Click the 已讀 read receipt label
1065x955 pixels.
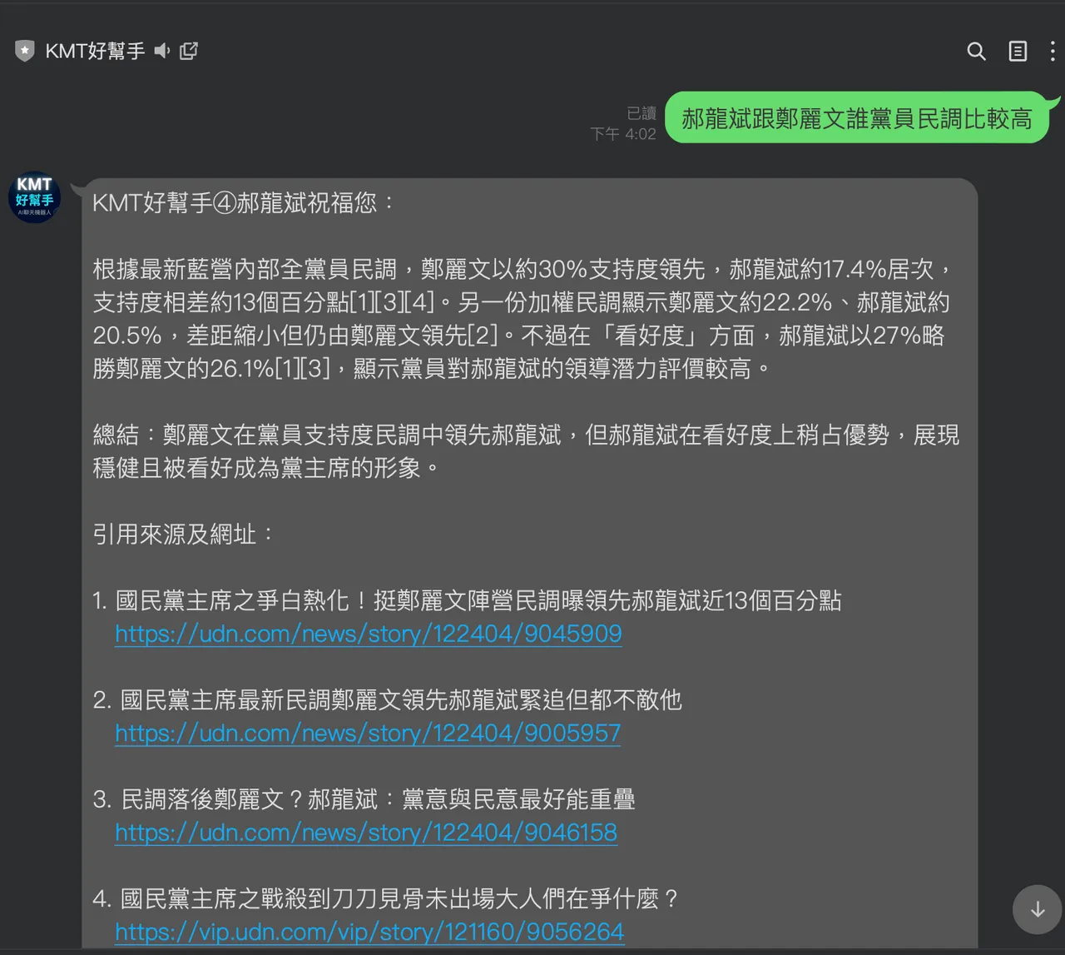click(x=641, y=113)
